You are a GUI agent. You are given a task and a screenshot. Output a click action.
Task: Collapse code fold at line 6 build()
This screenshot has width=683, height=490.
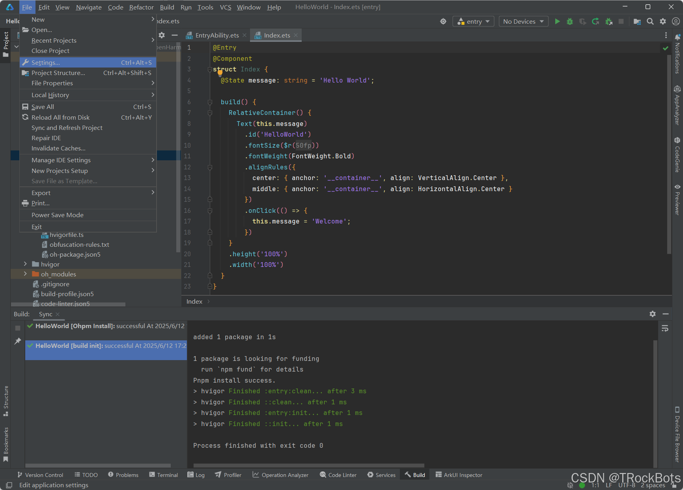[210, 102]
